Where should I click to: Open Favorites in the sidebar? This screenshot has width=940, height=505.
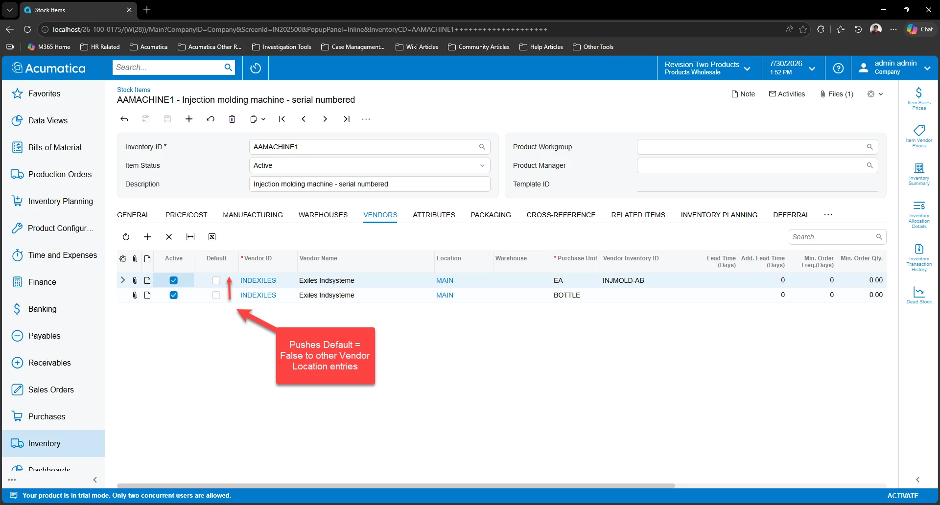pos(54,93)
